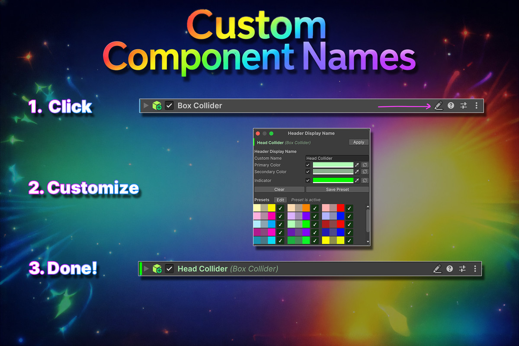Click the preset sliders icon on Box Collider header
The width and height of the screenshot is (519, 346).
click(463, 106)
